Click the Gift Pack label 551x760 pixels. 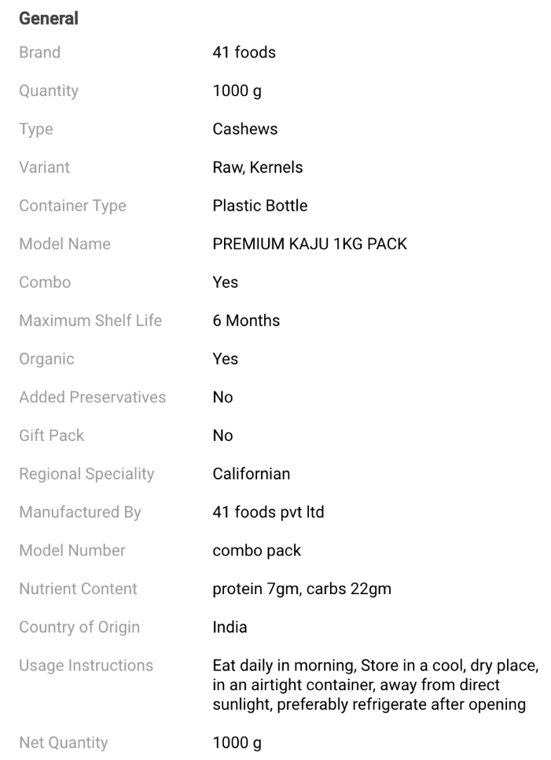[x=51, y=435]
